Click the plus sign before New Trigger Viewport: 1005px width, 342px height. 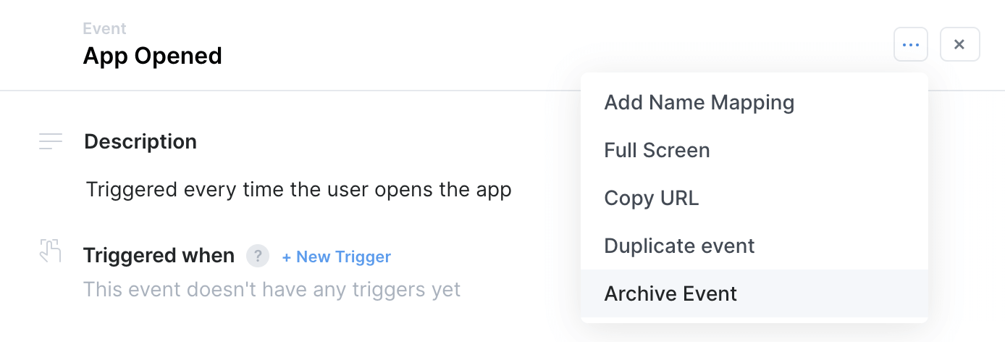click(287, 256)
